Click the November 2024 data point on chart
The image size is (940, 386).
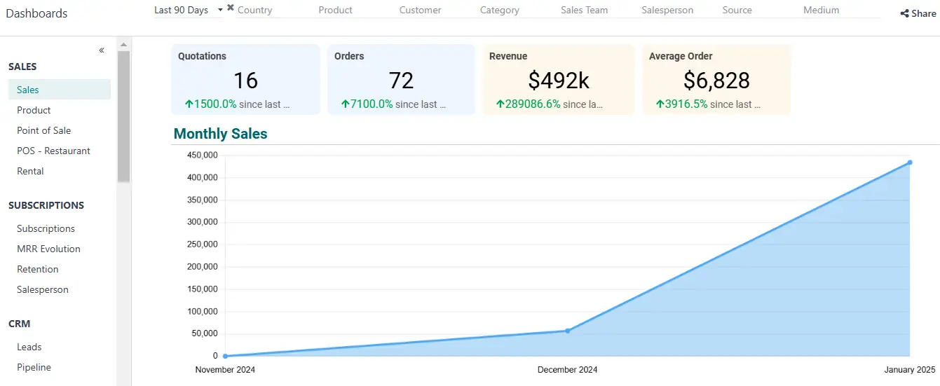225,356
